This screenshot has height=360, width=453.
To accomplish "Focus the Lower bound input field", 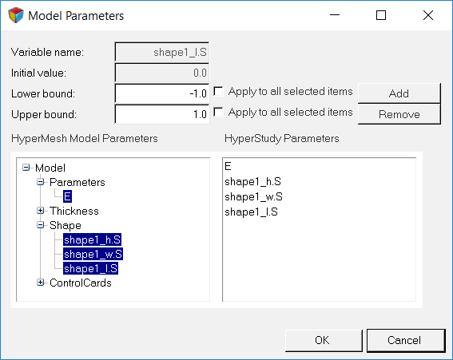I will click(x=161, y=93).
